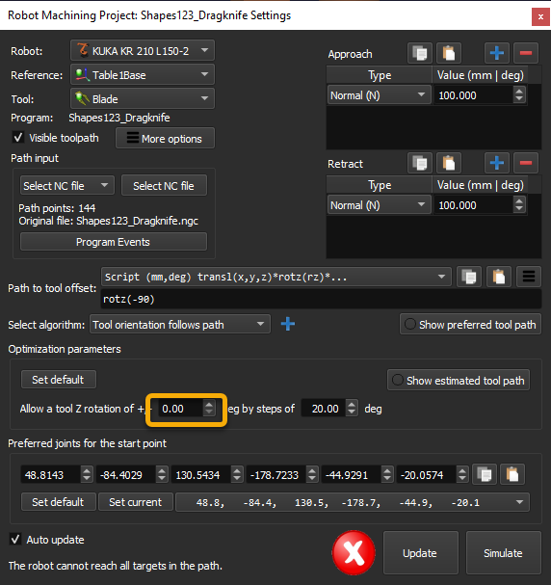Viewport: 551px width, 585px height.
Task: Click the joint 1 value 48.8143 field
Action: 50,474
